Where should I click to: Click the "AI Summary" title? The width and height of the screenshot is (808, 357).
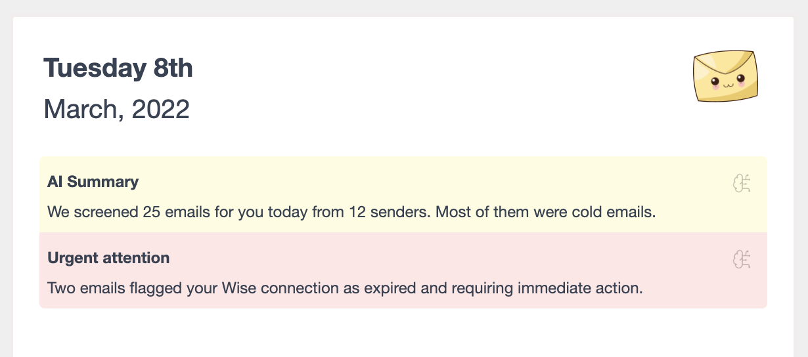pyautogui.click(x=93, y=182)
